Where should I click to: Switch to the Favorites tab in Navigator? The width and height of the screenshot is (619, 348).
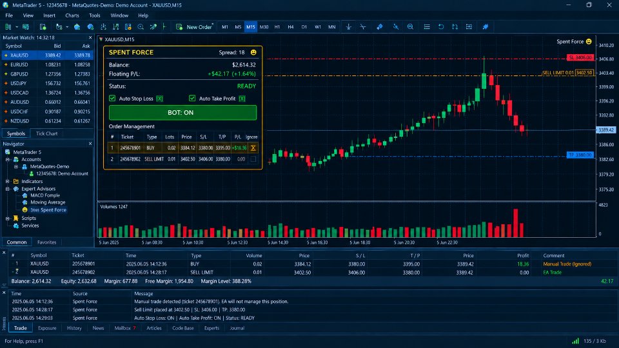46,242
